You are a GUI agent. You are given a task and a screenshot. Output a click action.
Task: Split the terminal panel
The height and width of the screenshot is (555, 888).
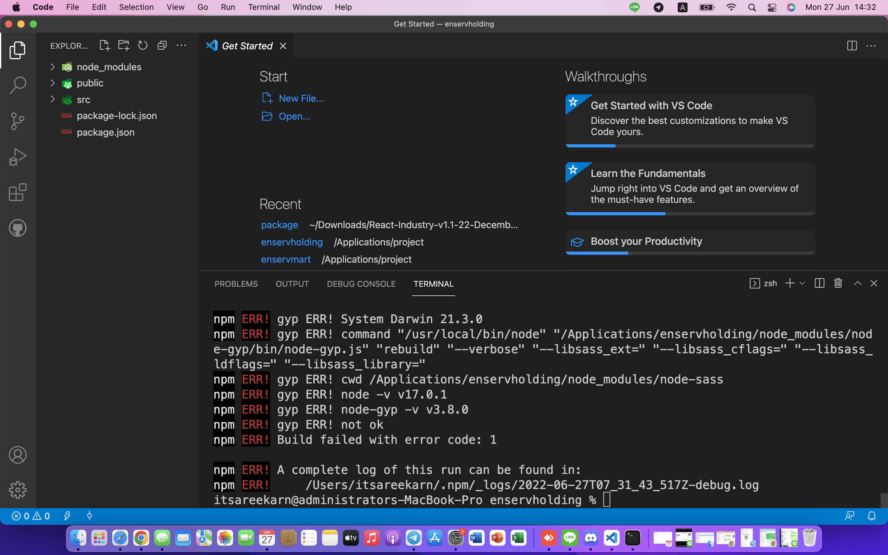[x=819, y=283]
